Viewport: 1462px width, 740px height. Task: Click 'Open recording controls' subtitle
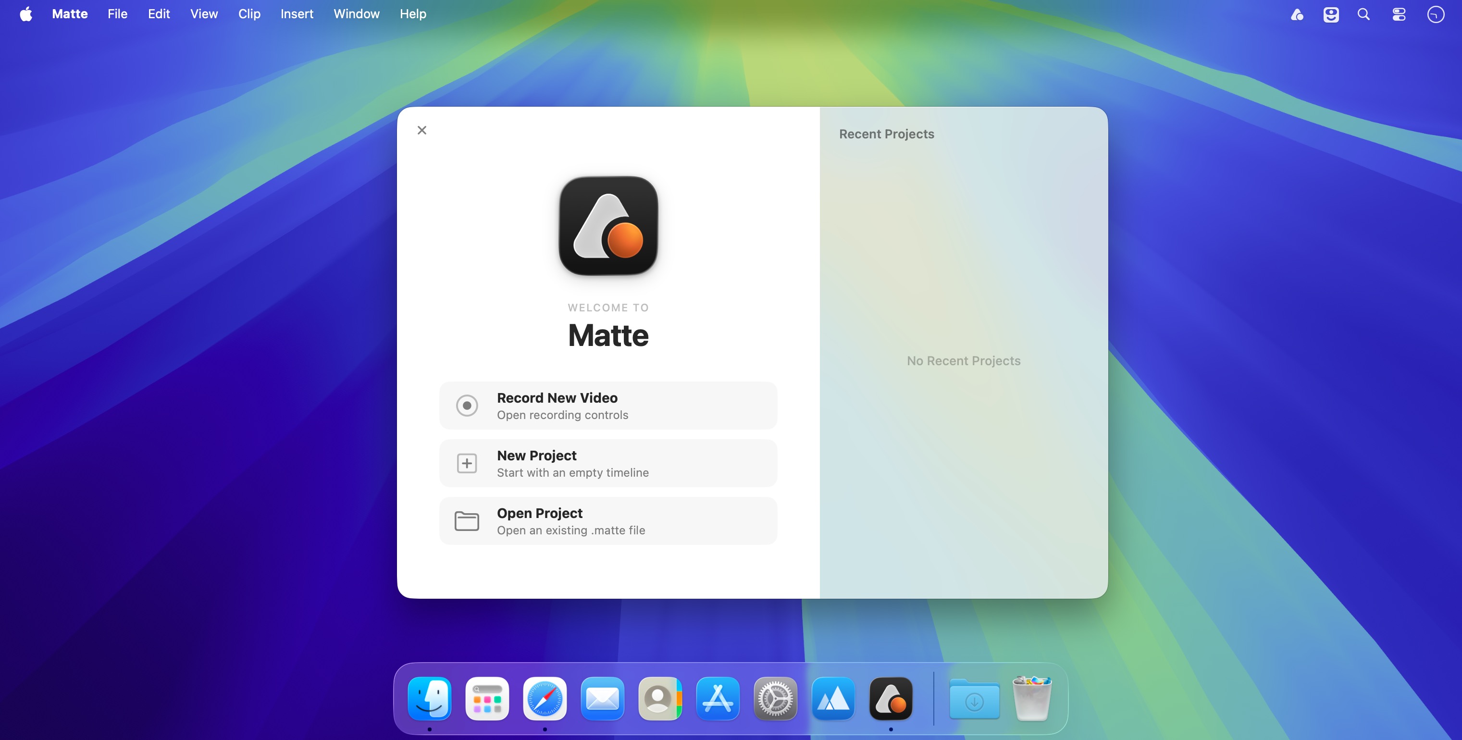(x=562, y=415)
